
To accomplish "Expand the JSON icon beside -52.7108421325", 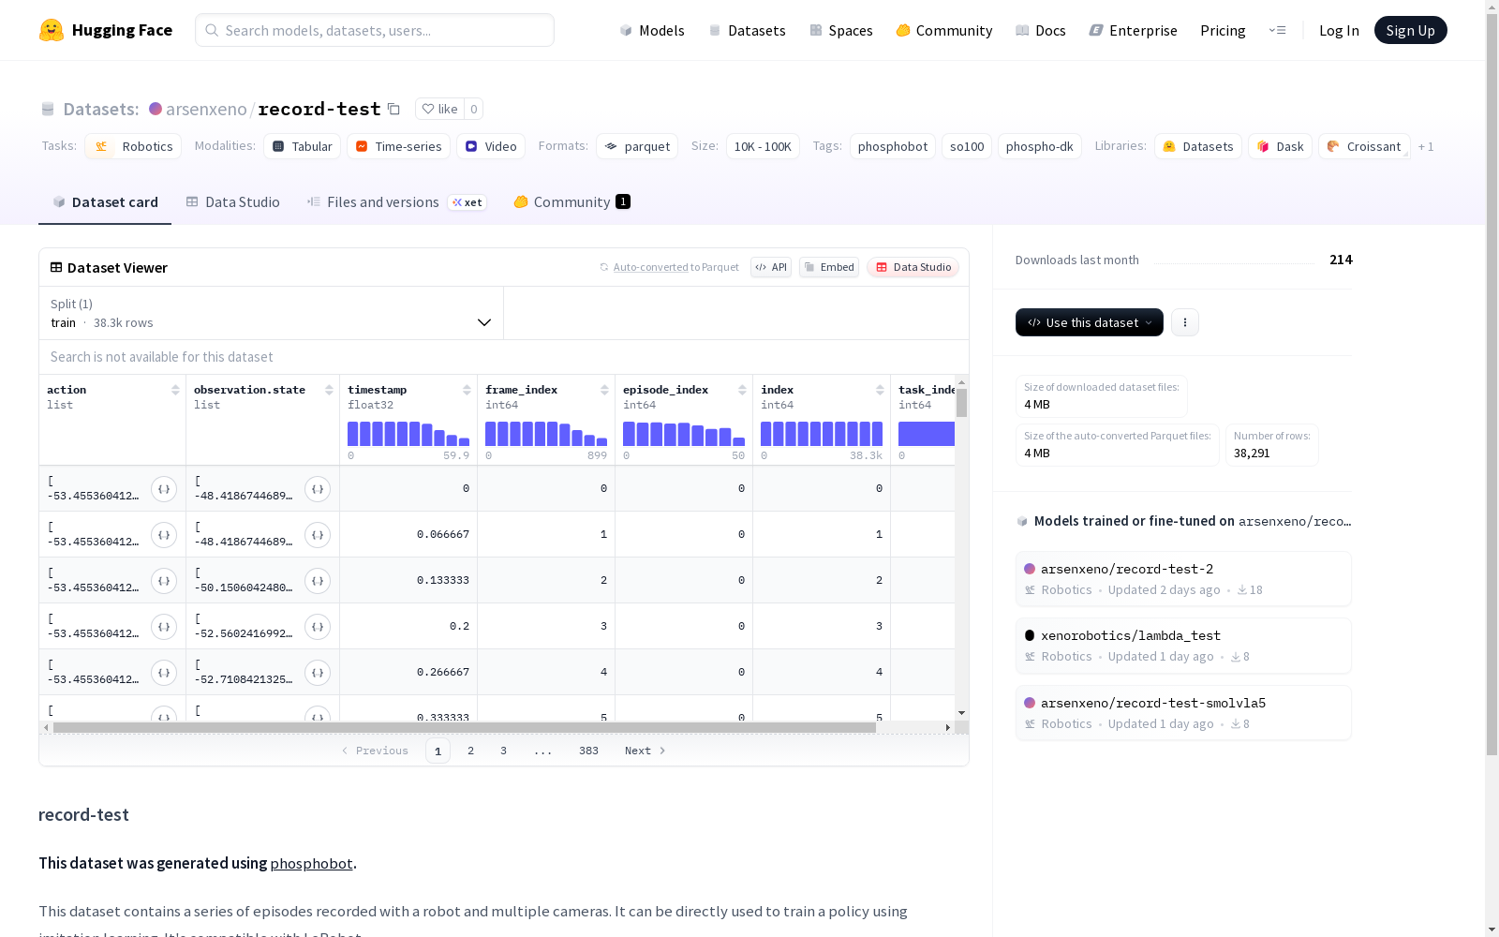I will click(318, 673).
